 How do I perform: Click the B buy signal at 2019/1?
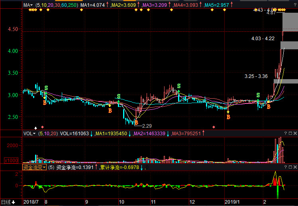[228, 117]
